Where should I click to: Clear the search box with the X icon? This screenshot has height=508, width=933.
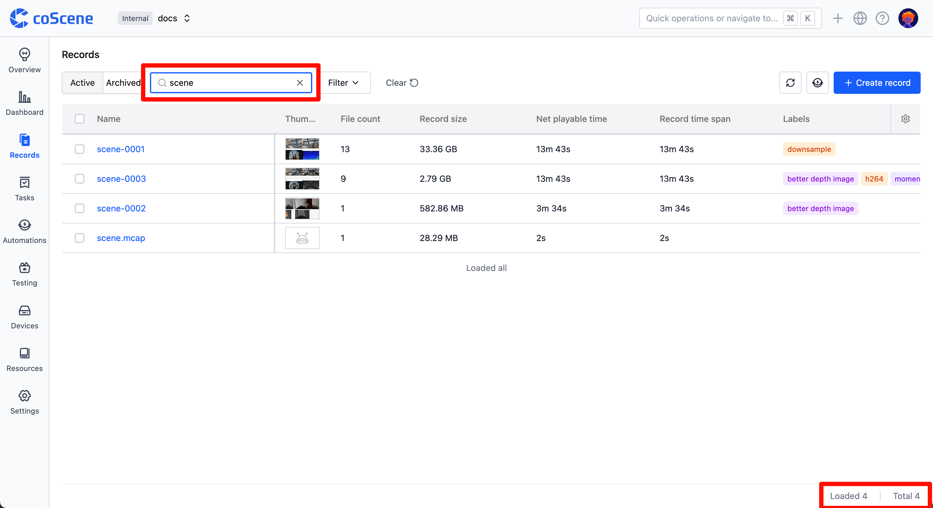pyautogui.click(x=300, y=83)
